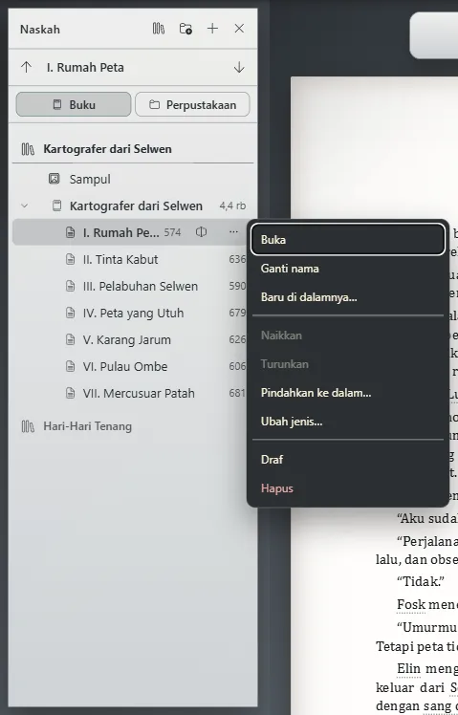Click the document icon of II. Tinta Kabut
This screenshot has height=715, width=458.
[70, 259]
